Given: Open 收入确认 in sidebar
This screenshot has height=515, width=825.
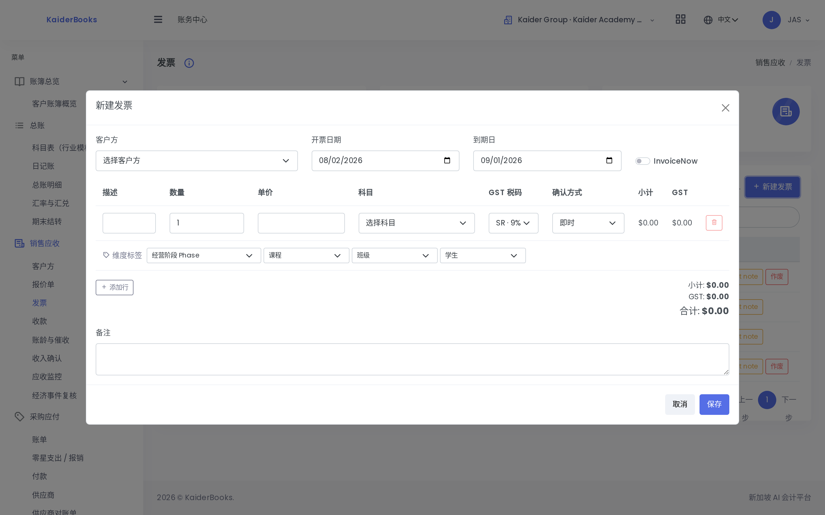Looking at the screenshot, I should click(47, 358).
